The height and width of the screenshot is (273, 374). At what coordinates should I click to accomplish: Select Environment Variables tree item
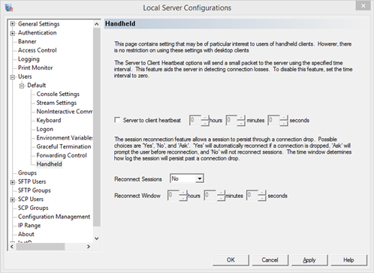[x=65, y=138]
